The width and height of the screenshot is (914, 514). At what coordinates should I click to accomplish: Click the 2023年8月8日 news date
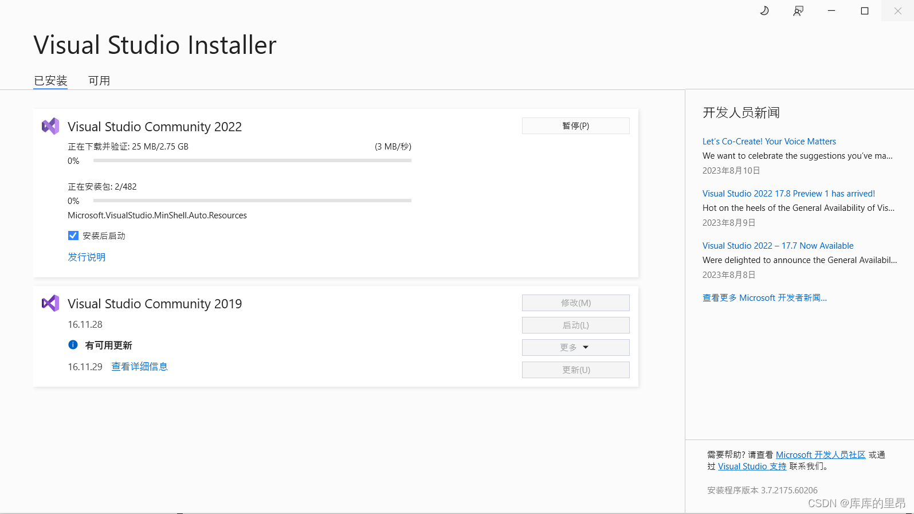[729, 275]
